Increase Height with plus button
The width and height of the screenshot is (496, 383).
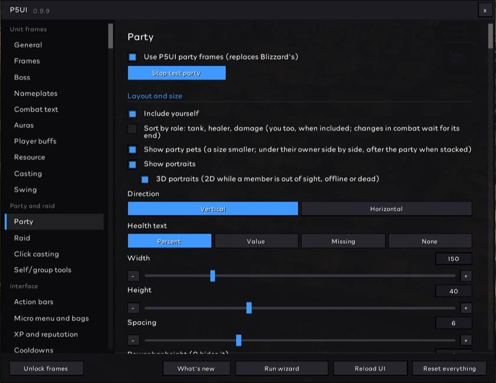pyautogui.click(x=466, y=308)
